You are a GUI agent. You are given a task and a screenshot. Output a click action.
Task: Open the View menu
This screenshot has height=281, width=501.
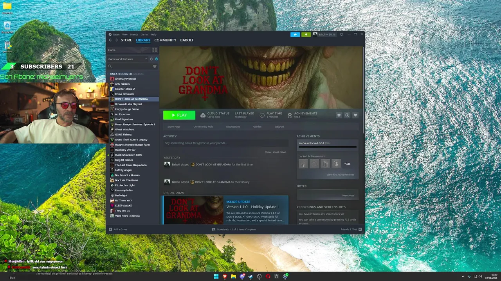coord(124,34)
